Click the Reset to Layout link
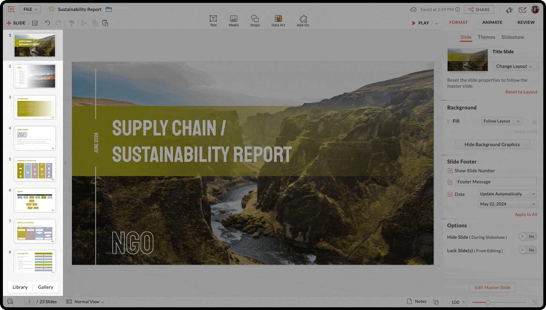This screenshot has height=310, width=546. point(521,92)
